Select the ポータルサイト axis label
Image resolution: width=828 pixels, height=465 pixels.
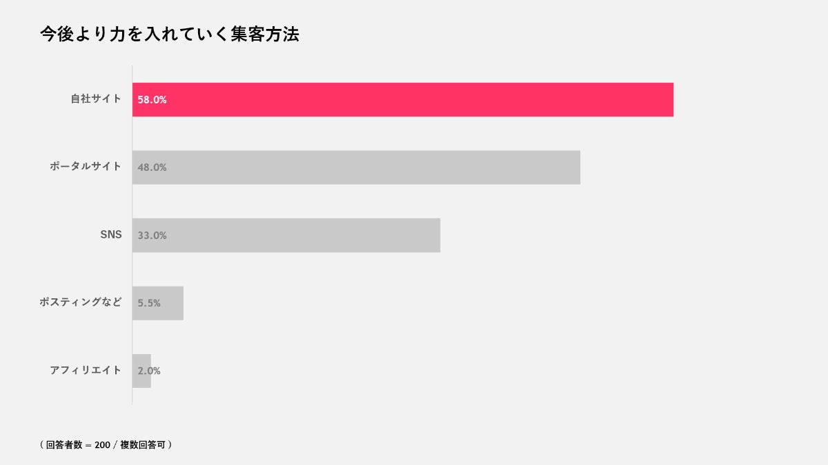86,166
